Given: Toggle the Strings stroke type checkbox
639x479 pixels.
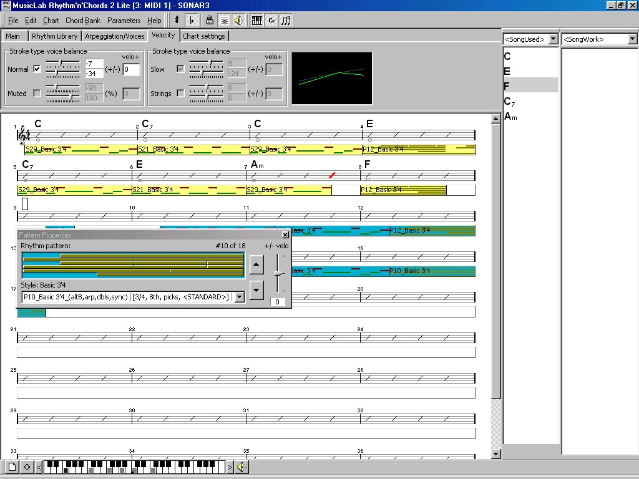Looking at the screenshot, I should [180, 94].
